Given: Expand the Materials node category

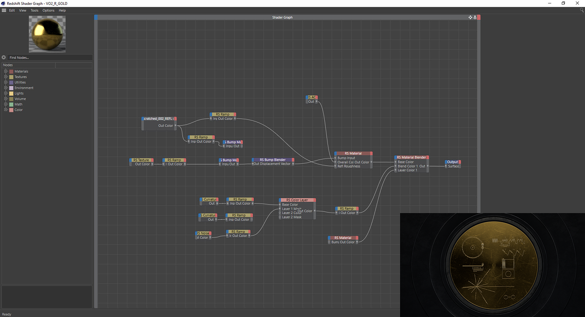Looking at the screenshot, I should click(6, 72).
